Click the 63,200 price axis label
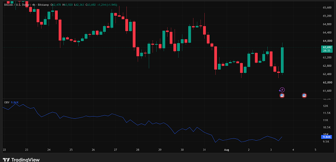 (327, 58)
